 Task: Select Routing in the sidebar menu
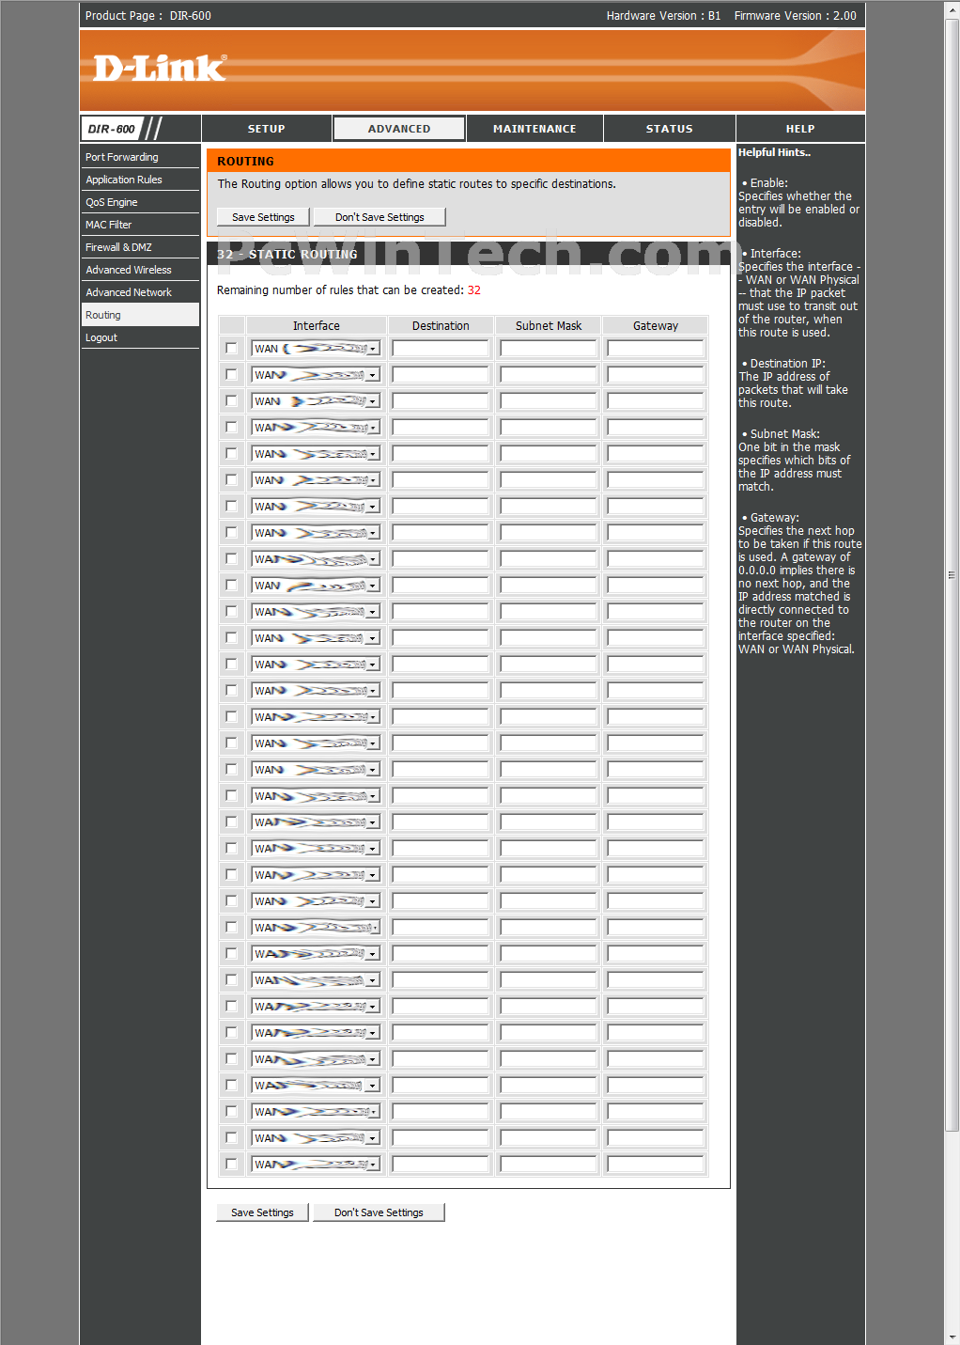[x=140, y=315]
